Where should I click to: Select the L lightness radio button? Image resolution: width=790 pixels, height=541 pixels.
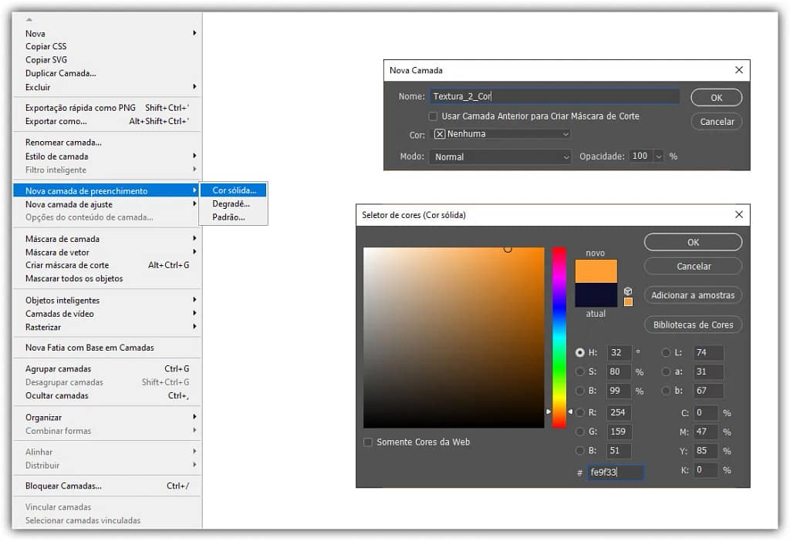[x=666, y=352]
